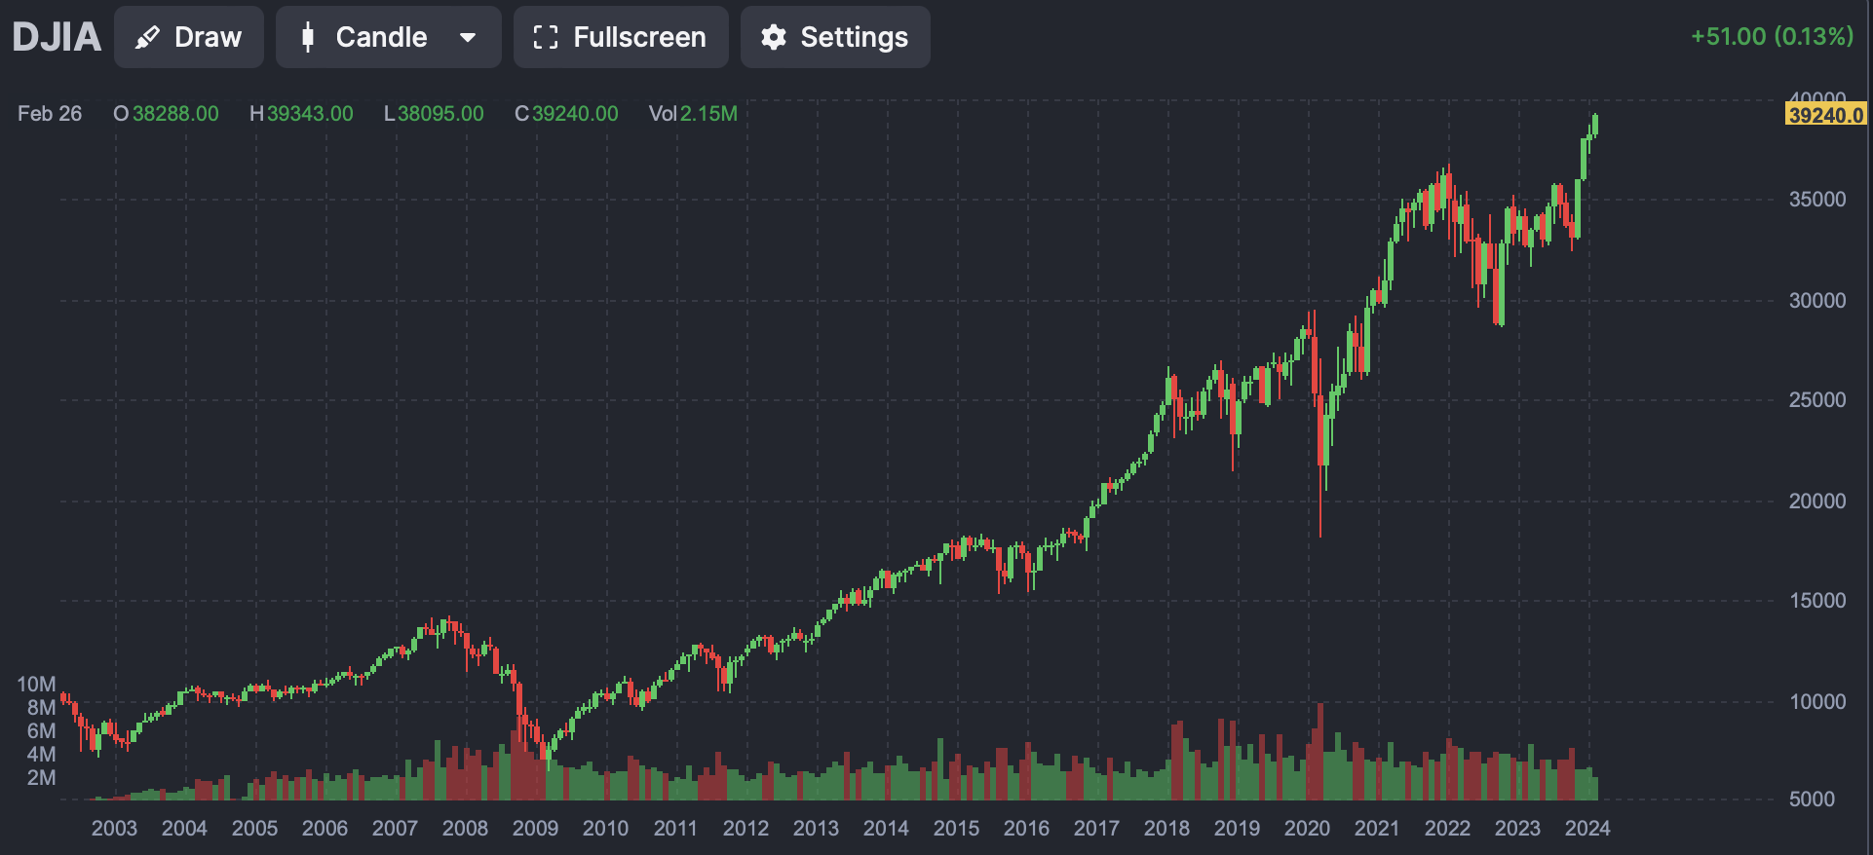Open chart Settings
The image size is (1873, 855).
tap(835, 38)
